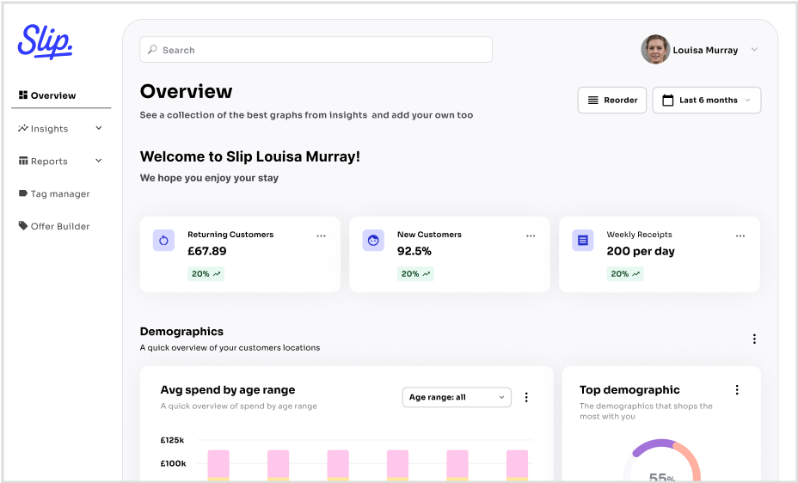
Task: Open New Customers card more options
Action: tap(531, 235)
